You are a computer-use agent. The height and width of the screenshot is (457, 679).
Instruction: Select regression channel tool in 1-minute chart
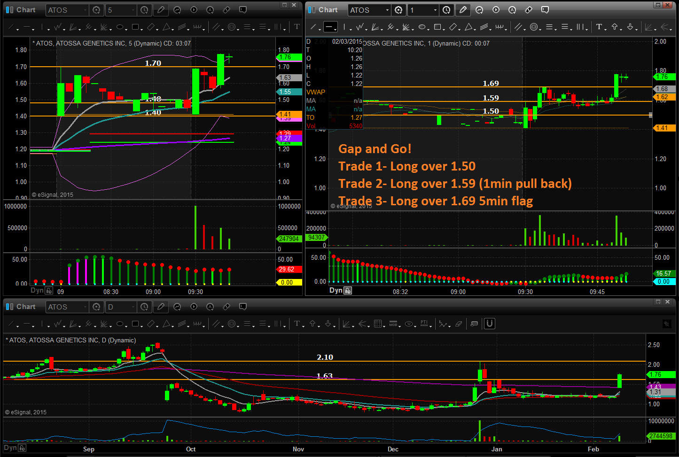[x=484, y=27]
